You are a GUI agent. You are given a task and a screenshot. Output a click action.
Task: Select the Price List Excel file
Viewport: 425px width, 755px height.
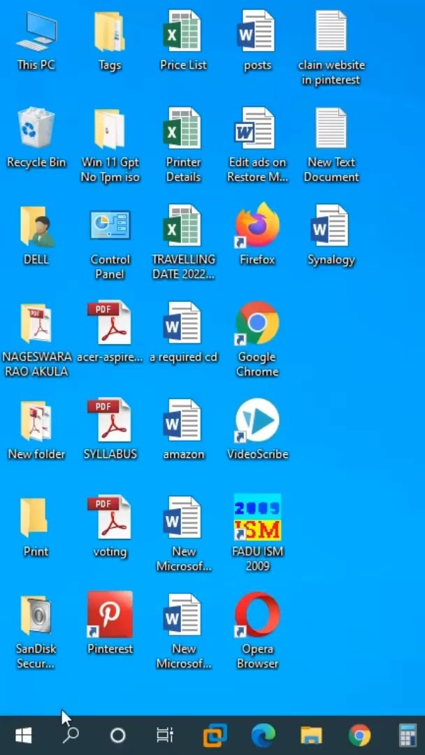(x=182, y=30)
